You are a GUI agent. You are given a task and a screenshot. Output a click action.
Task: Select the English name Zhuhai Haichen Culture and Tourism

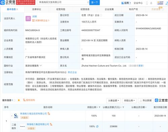[x=104, y=66]
